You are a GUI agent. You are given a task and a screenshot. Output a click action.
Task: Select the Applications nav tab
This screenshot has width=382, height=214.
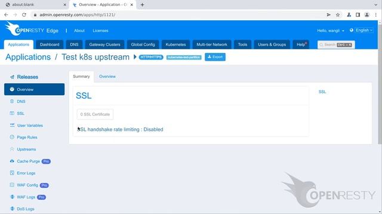[x=19, y=45]
